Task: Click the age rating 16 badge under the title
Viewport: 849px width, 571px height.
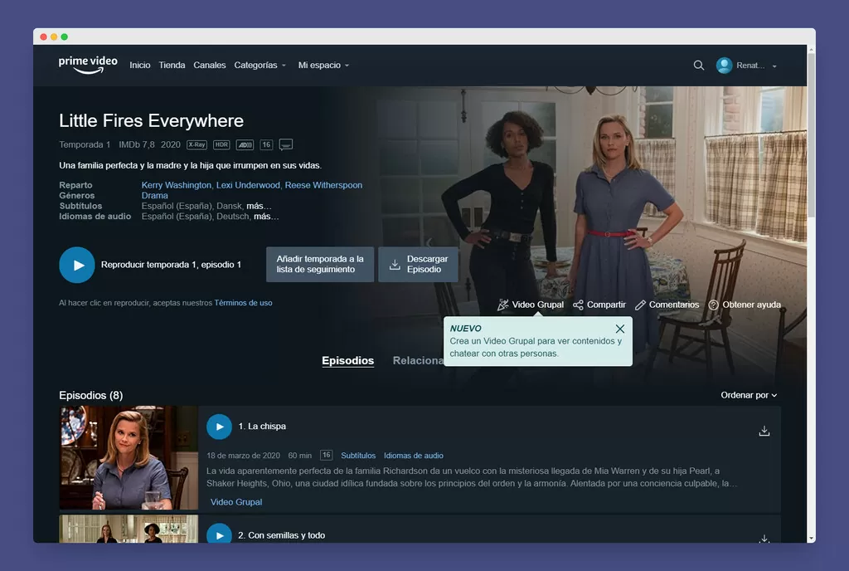Action: coord(266,144)
